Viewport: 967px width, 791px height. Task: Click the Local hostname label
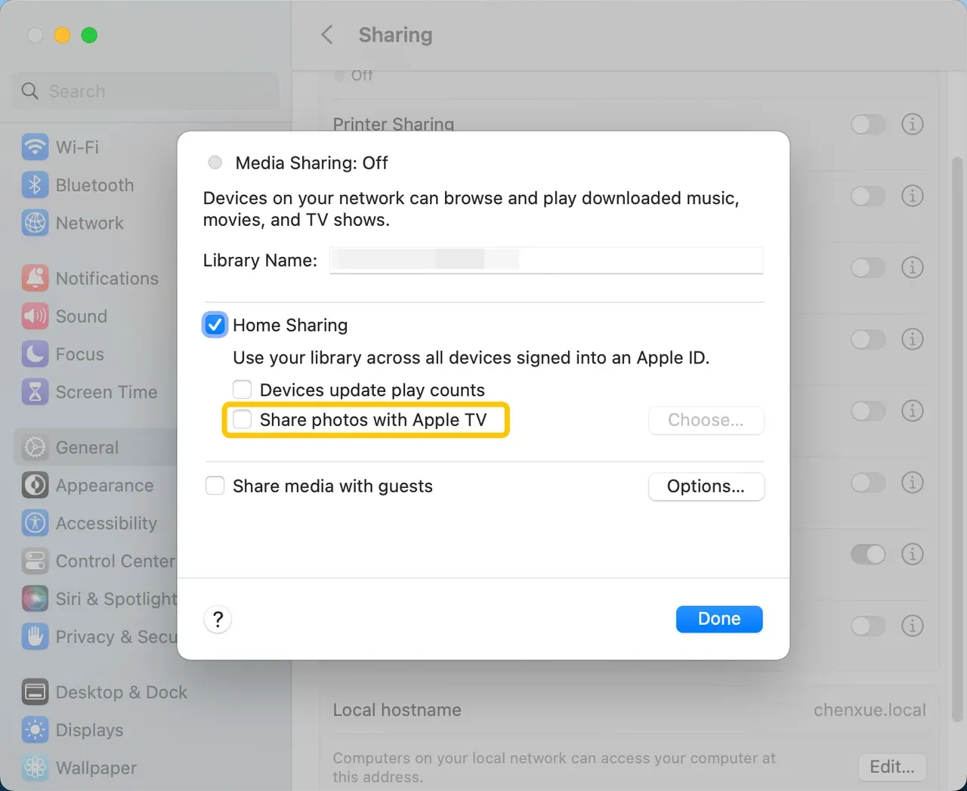[x=397, y=710]
